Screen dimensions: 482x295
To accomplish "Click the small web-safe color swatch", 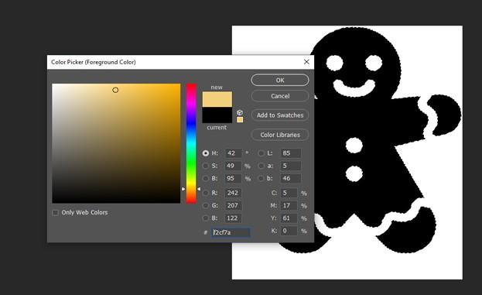I will tap(240, 119).
